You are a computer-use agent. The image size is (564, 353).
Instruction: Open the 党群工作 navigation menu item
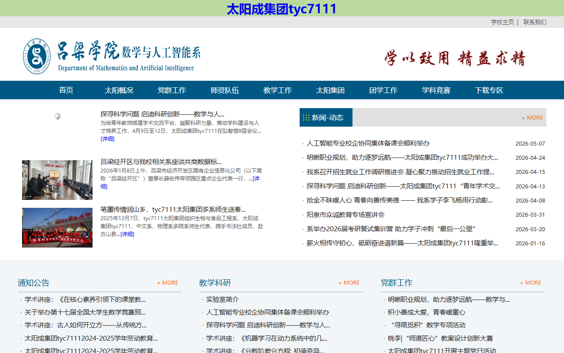[172, 90]
